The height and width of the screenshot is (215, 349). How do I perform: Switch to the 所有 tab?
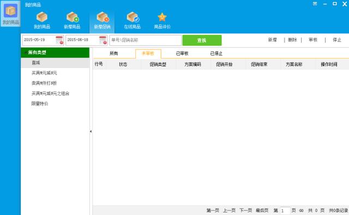[x=114, y=53]
